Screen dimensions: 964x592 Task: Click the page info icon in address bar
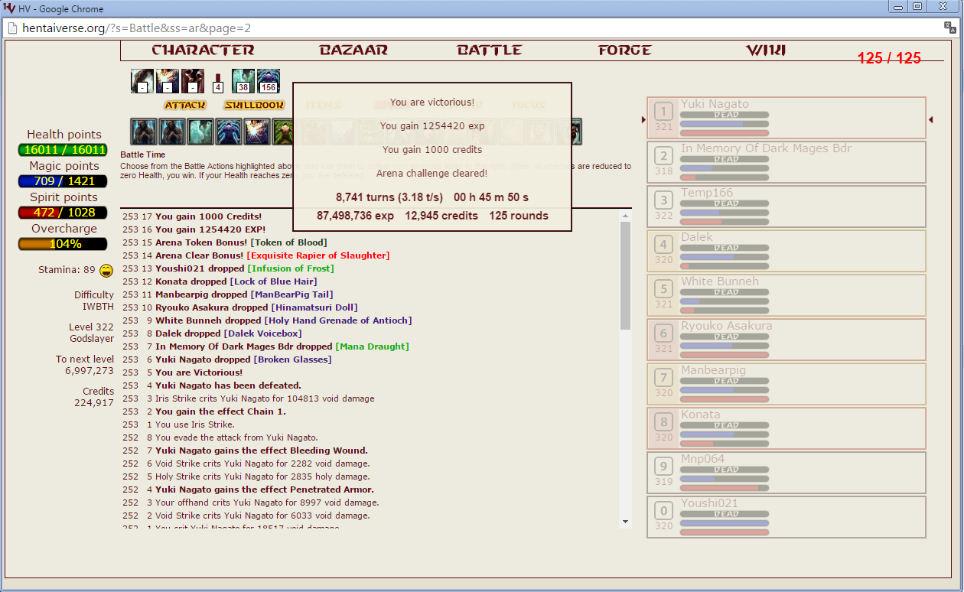click(x=12, y=28)
